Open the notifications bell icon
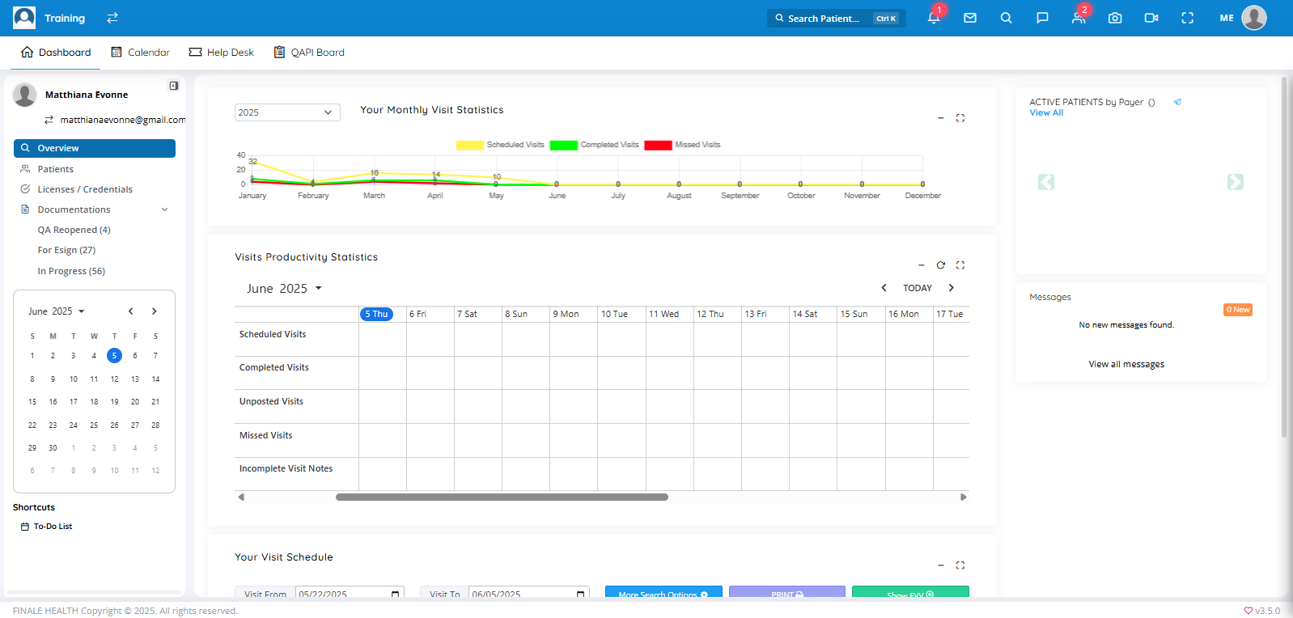This screenshot has height=618, width=1293. click(x=933, y=18)
